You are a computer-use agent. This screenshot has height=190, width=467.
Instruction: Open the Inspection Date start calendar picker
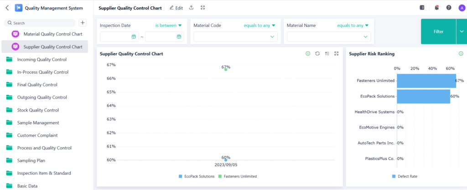pos(134,36)
